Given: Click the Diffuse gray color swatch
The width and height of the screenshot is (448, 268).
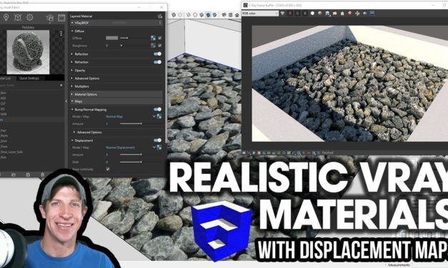Looking at the screenshot, I should point(111,38).
